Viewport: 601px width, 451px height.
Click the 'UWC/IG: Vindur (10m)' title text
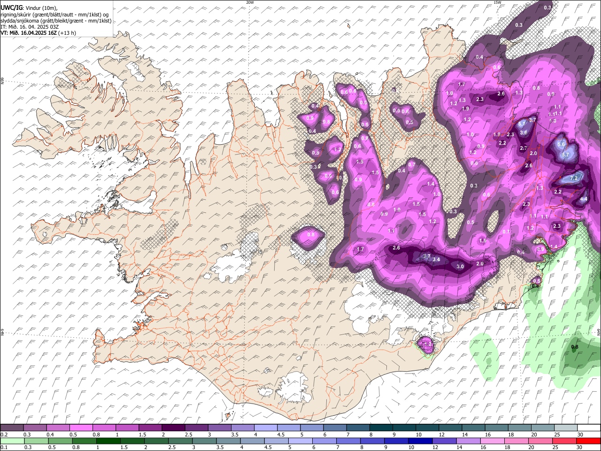tap(29, 8)
